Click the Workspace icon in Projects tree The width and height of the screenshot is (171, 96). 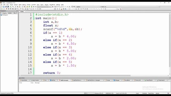(1, 15)
